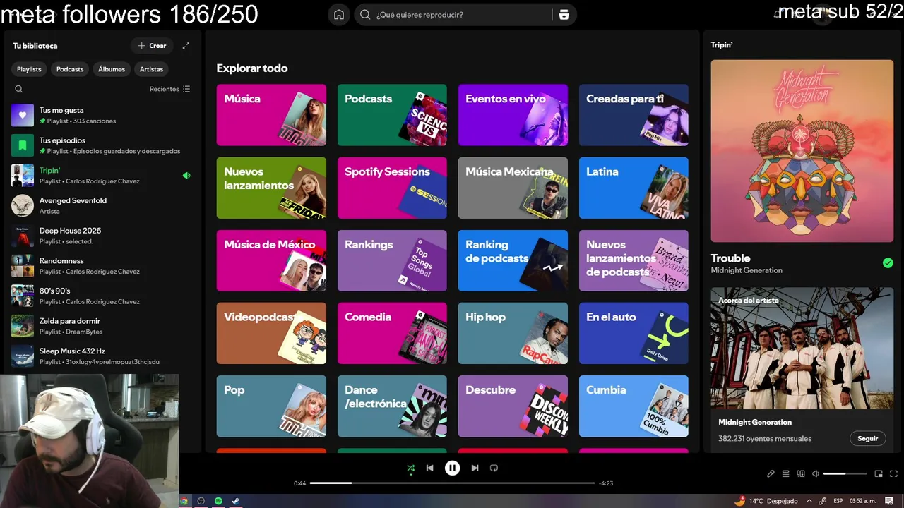Open connect to a device icon
904x508 pixels.
[x=801, y=474]
